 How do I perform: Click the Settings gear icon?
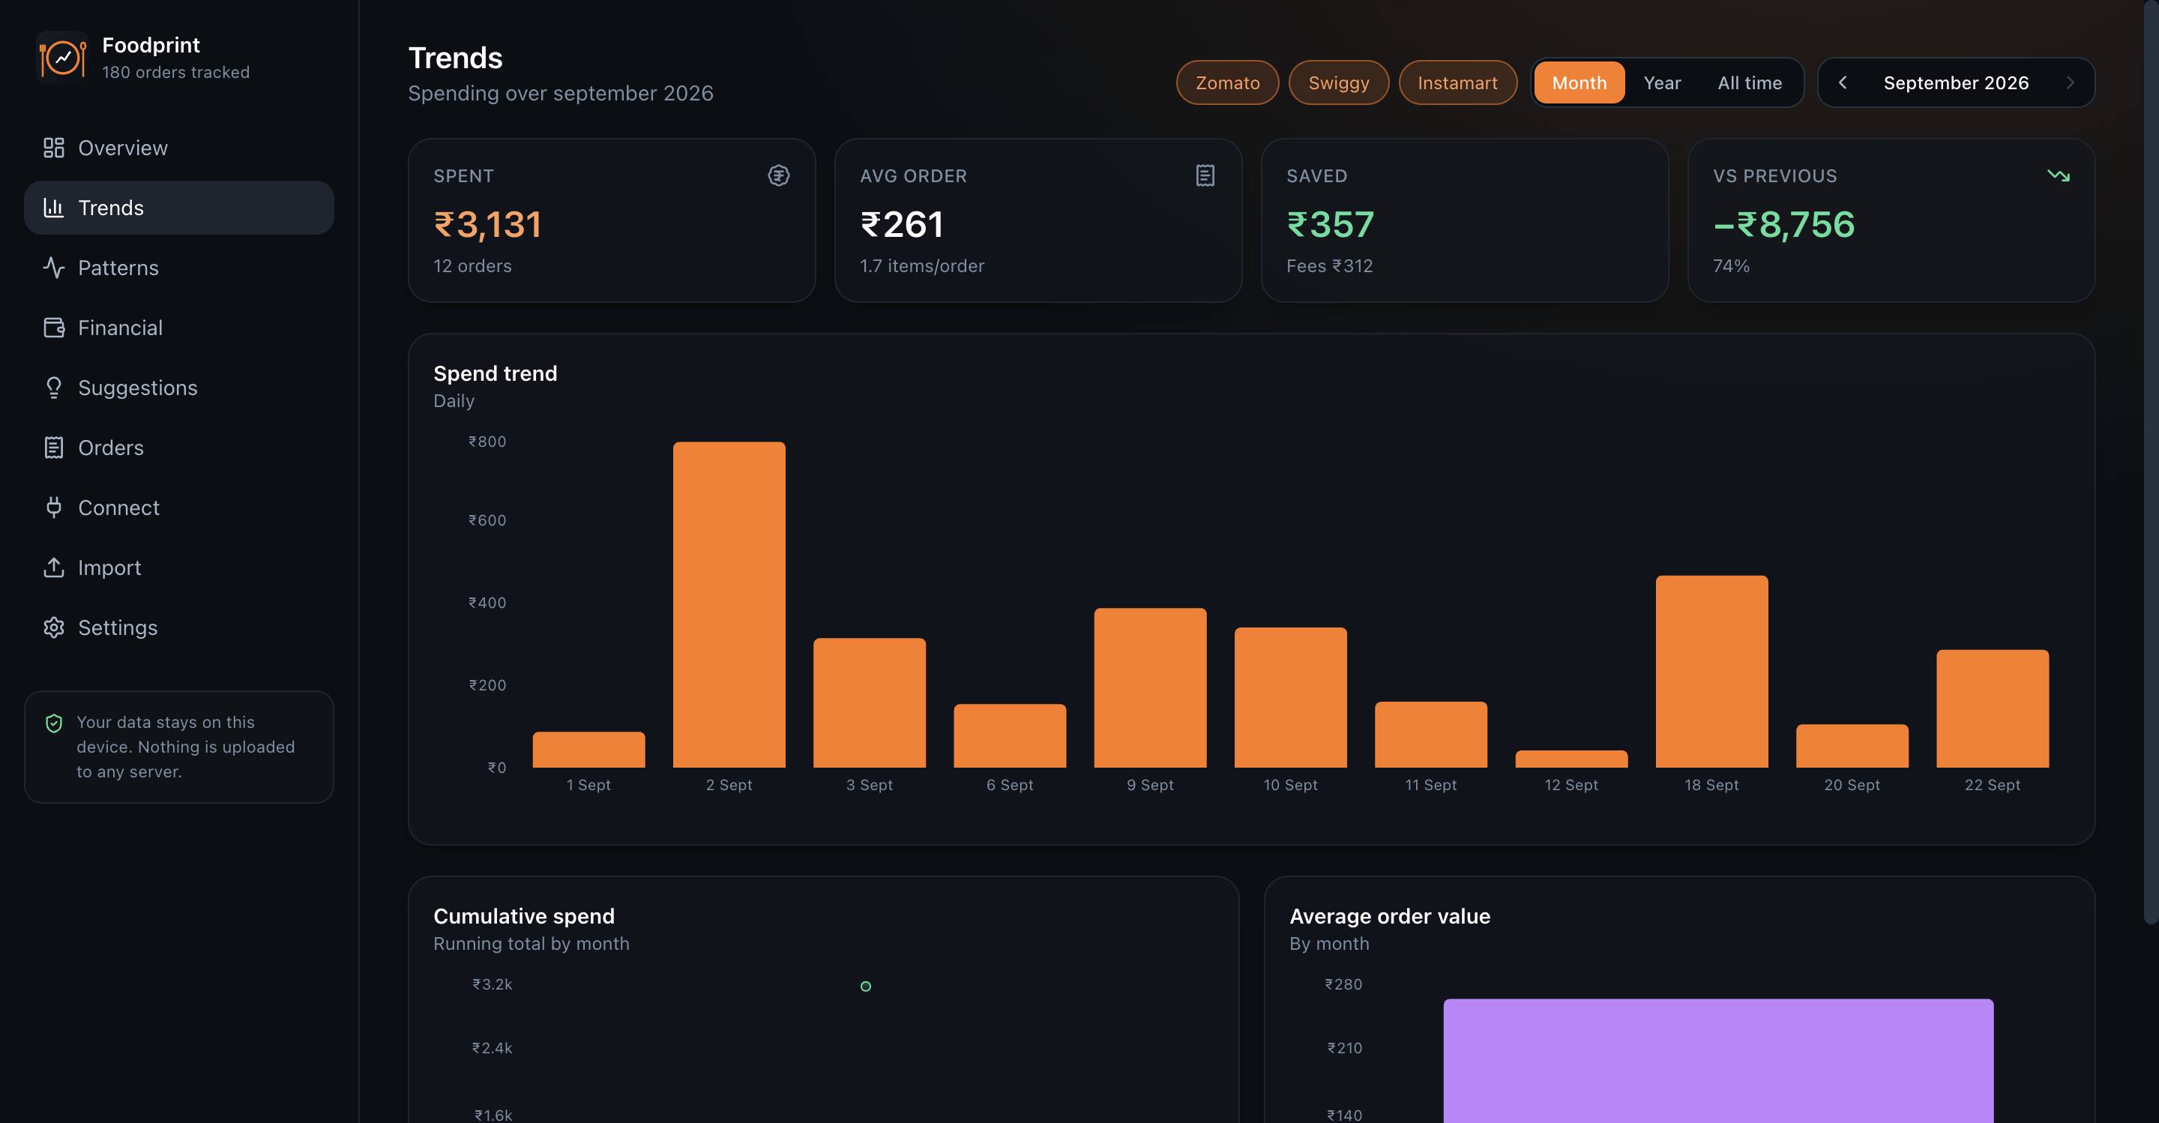point(54,627)
